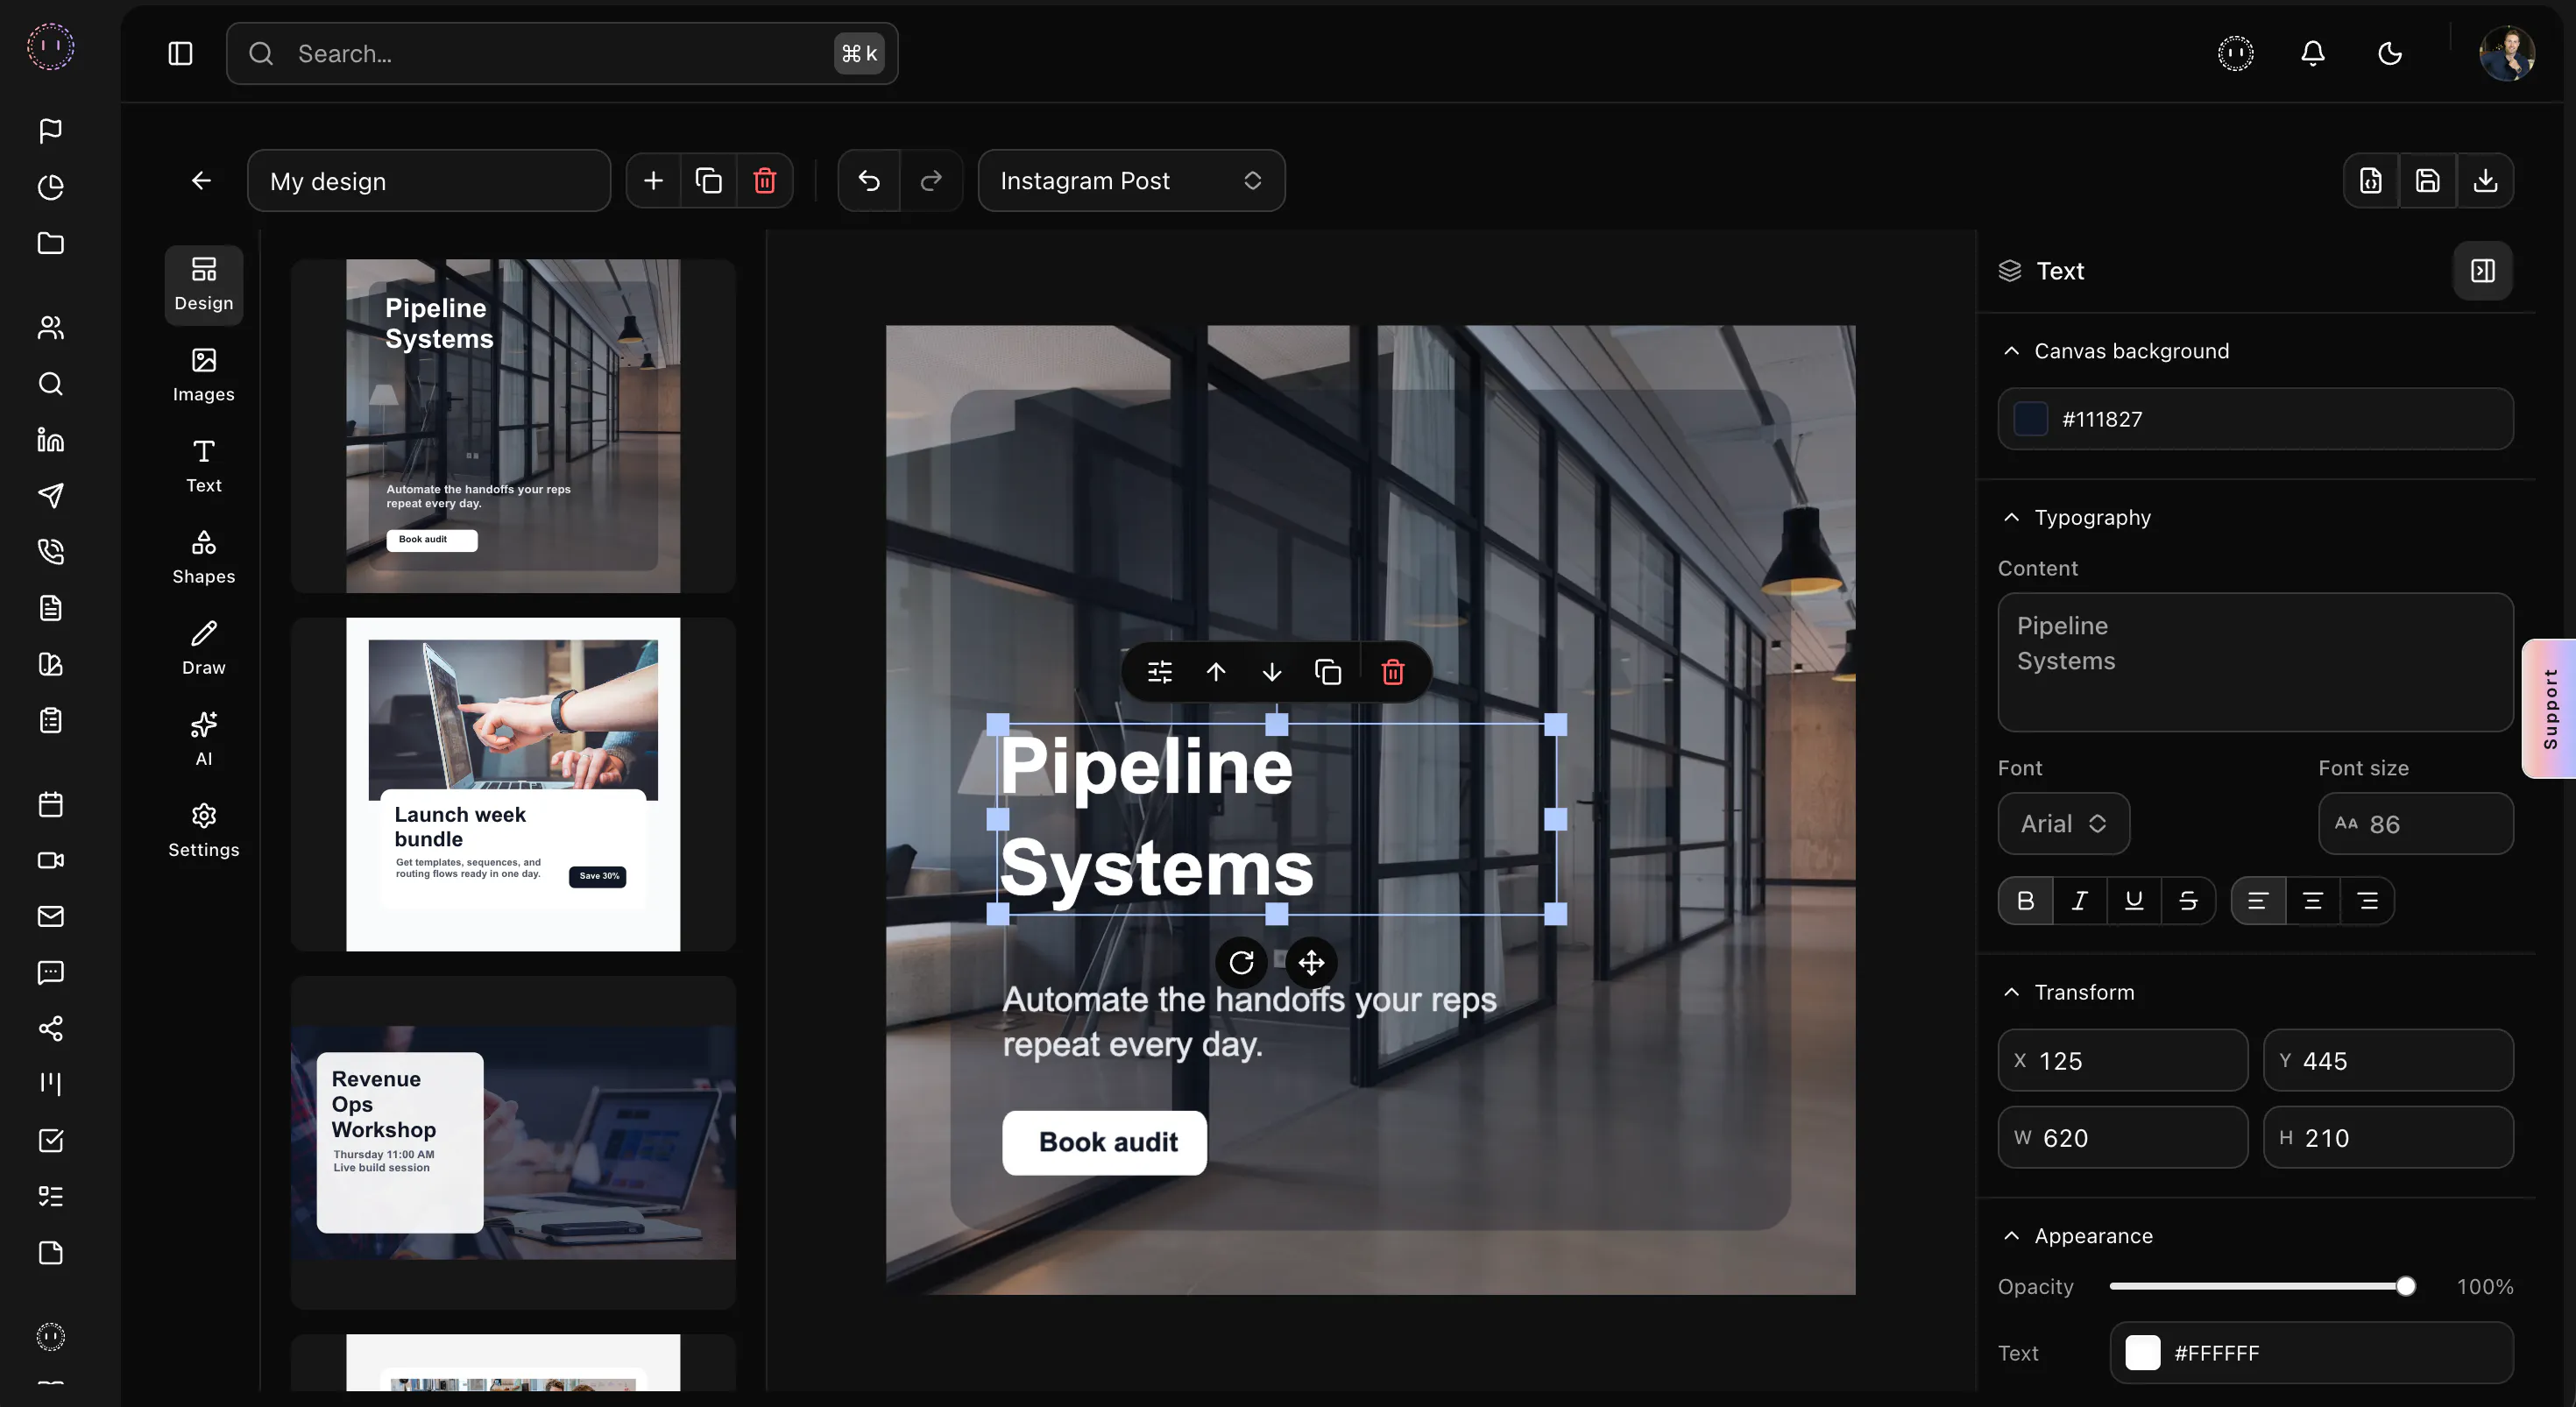This screenshot has height=1407, width=2576.
Task: Collapse the Appearance section
Action: point(2012,1236)
